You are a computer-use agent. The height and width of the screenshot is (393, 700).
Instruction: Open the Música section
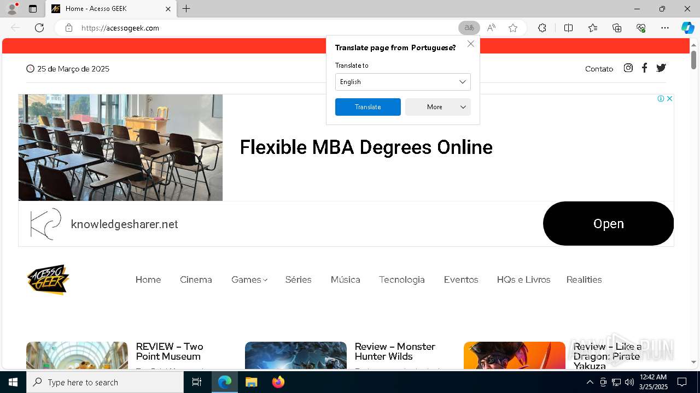345,279
